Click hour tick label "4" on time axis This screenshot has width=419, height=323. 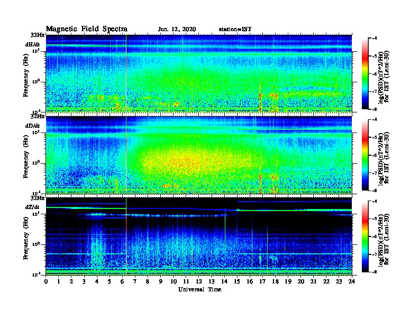click(97, 282)
